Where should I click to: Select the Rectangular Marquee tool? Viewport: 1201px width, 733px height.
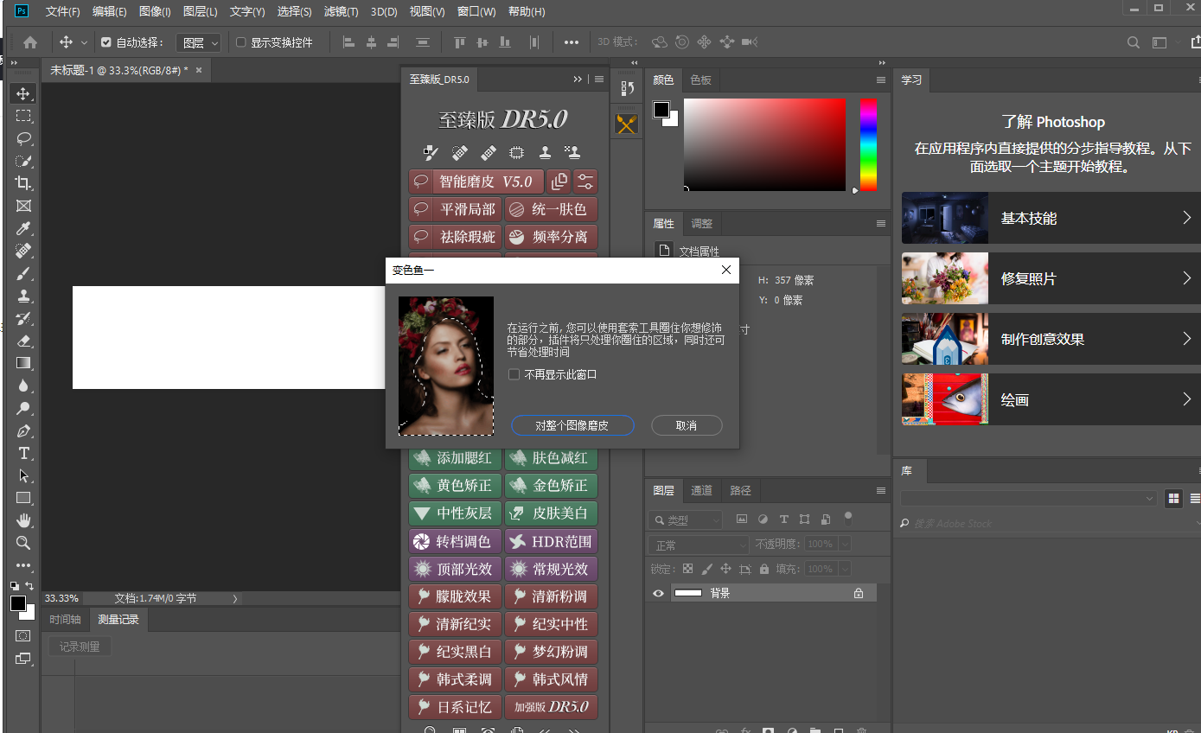23,116
